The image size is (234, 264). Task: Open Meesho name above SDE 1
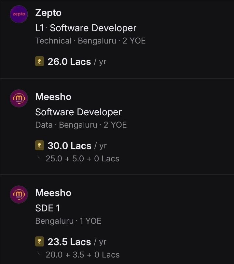53,193
